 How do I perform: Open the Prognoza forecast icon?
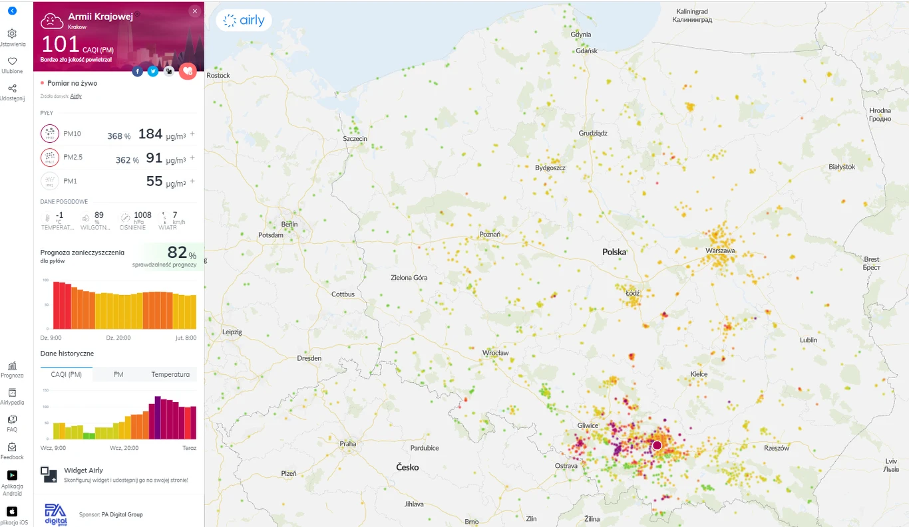[12, 366]
